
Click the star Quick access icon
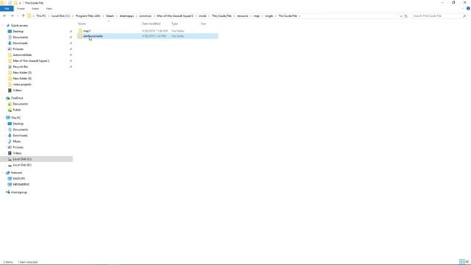[8, 26]
